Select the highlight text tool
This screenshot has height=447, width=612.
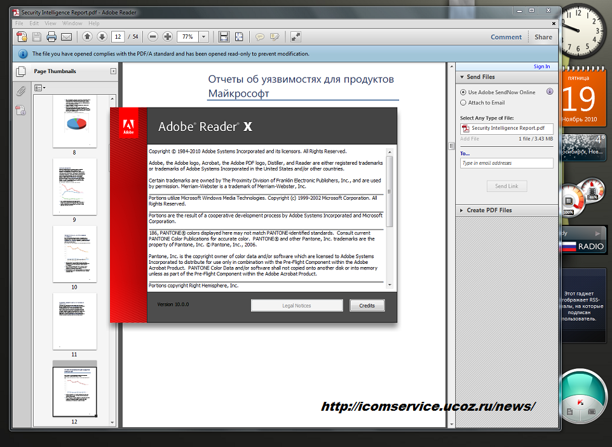275,37
